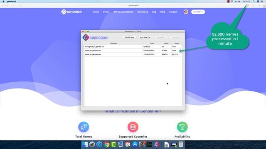Click the Export File button
266x149 pixels.
pos(161,37)
